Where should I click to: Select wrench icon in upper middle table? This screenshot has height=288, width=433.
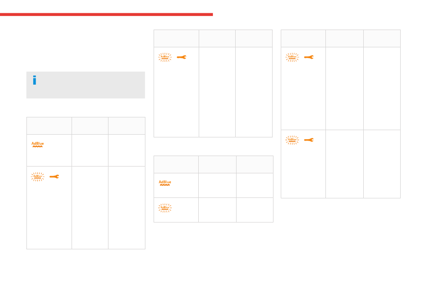(x=182, y=57)
